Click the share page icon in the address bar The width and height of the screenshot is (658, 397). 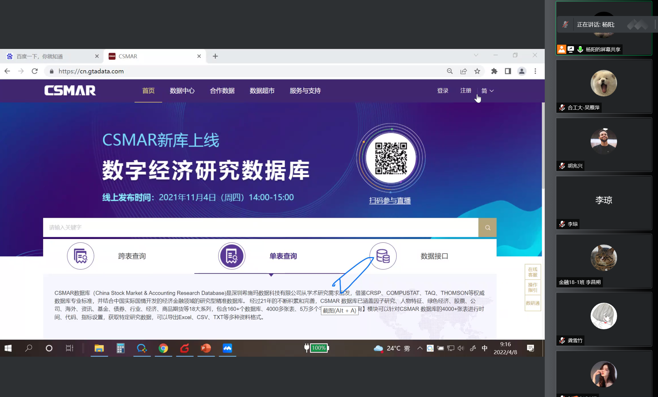(x=463, y=71)
